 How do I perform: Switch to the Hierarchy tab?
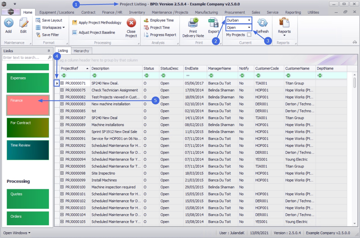81,51
